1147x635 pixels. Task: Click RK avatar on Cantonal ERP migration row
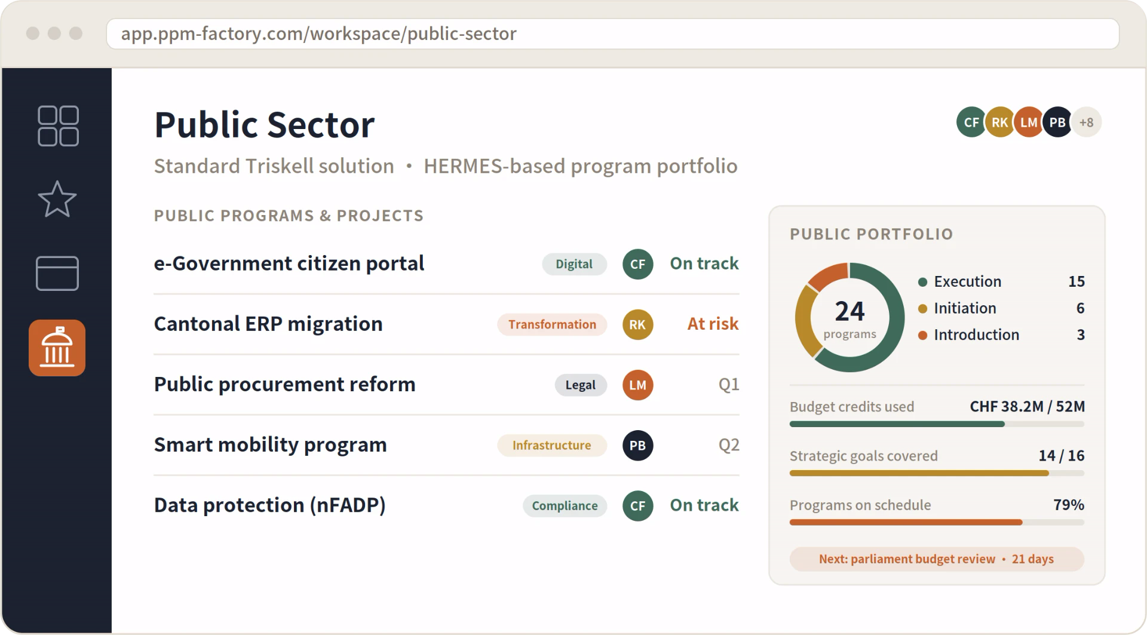(x=637, y=324)
